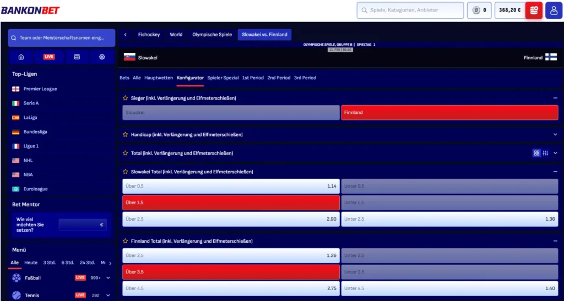The width and height of the screenshot is (564, 301).
Task: Collapse the Finnland Total section
Action: point(555,242)
